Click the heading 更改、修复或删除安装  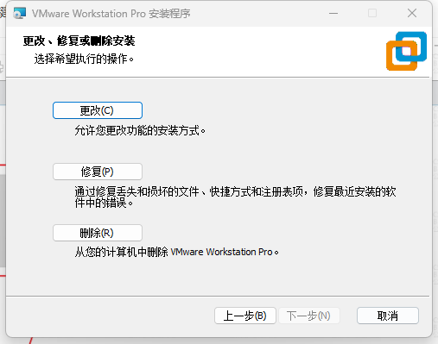79,41
